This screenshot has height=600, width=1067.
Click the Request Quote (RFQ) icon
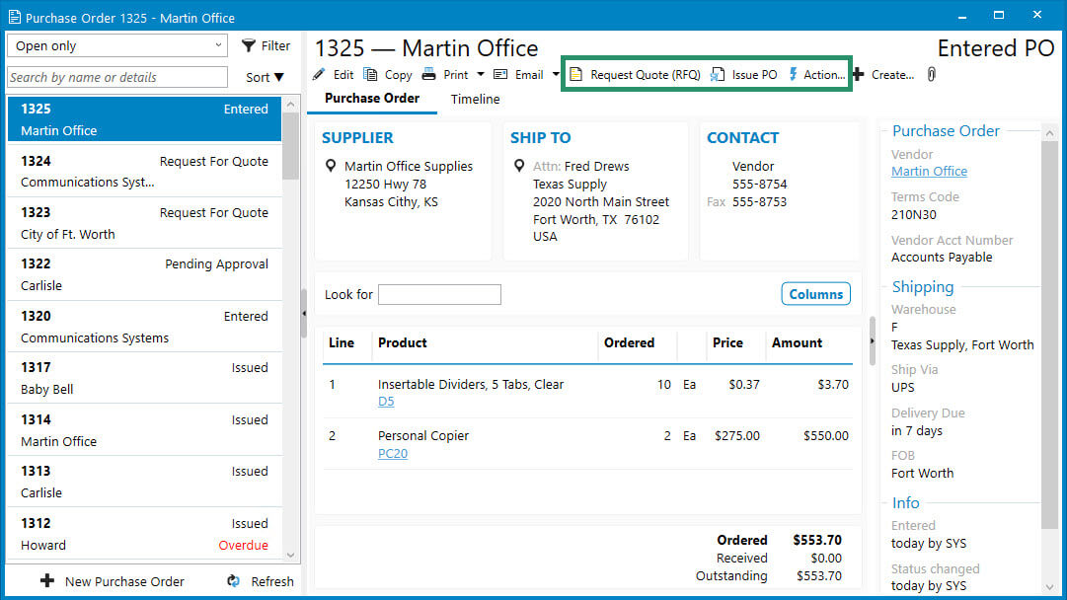575,75
